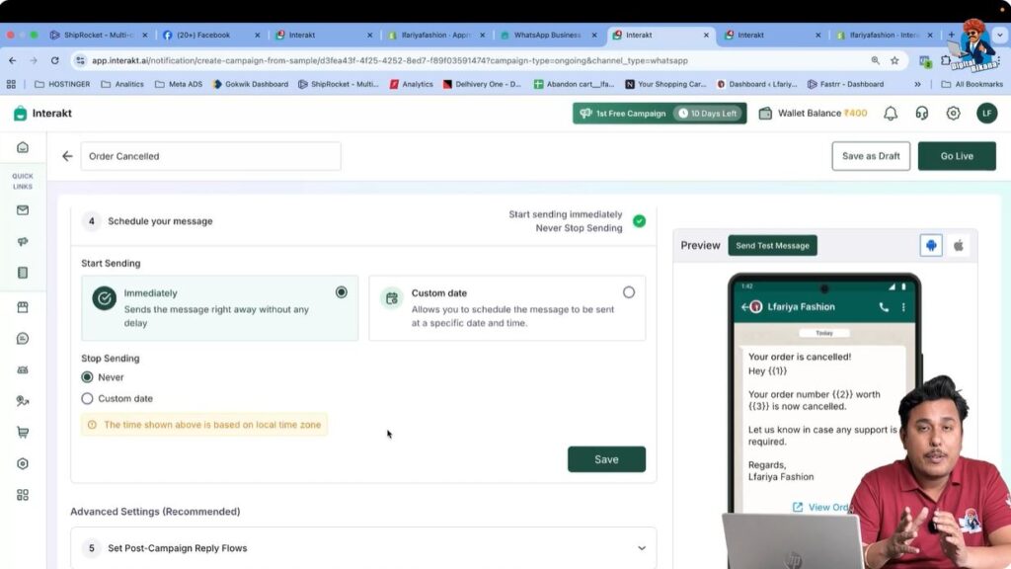This screenshot has height=569, width=1011.
Task: Select Never under Stop Sending
Action: pyautogui.click(x=87, y=377)
